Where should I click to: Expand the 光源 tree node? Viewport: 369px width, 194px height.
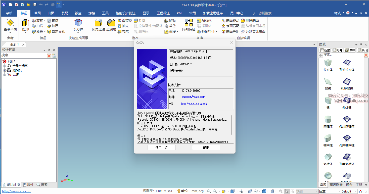5,75
